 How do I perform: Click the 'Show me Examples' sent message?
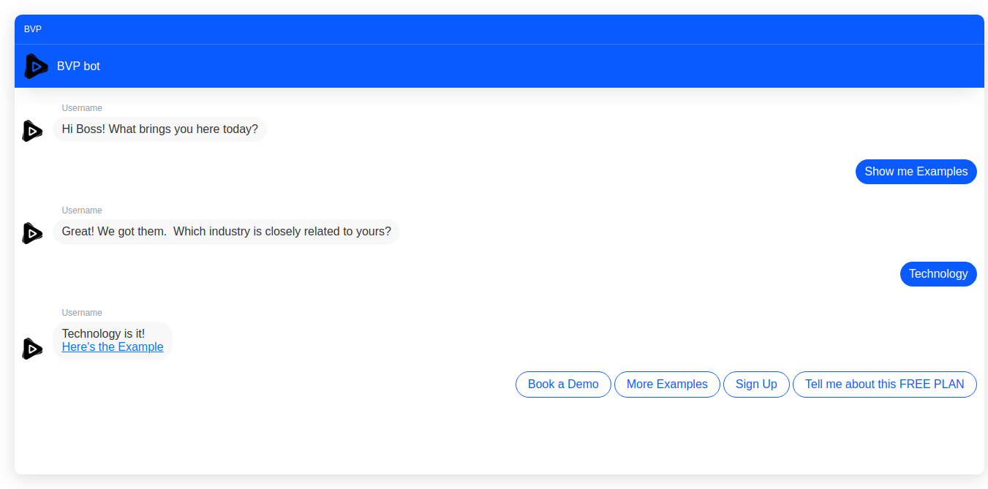click(916, 172)
